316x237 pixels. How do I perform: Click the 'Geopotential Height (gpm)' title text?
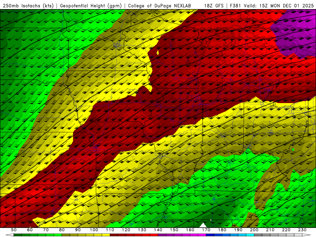point(91,6)
